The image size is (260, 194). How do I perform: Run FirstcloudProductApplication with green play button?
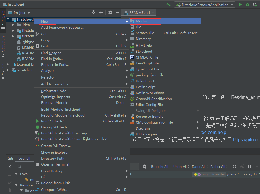240,5
